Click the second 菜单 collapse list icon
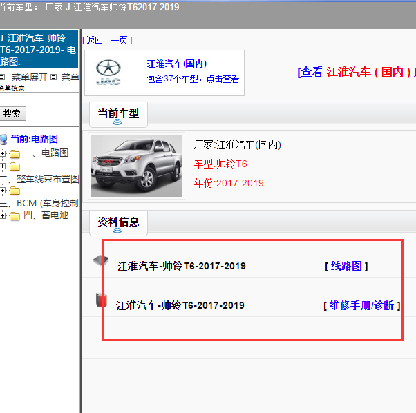This screenshot has height=413, width=416. [x=54, y=77]
